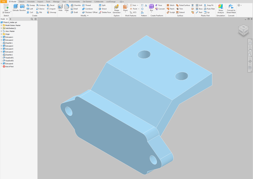Close the Model browser tab
The height and width of the screenshot is (179, 253).
7,19
